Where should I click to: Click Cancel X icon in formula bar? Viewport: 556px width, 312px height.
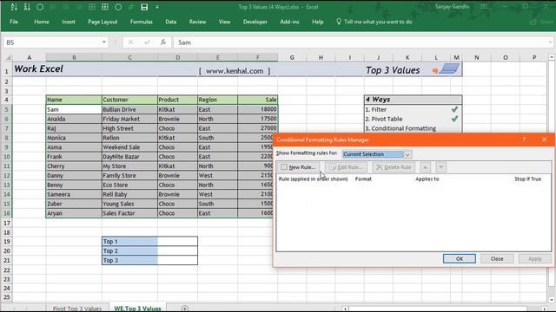click(x=130, y=42)
